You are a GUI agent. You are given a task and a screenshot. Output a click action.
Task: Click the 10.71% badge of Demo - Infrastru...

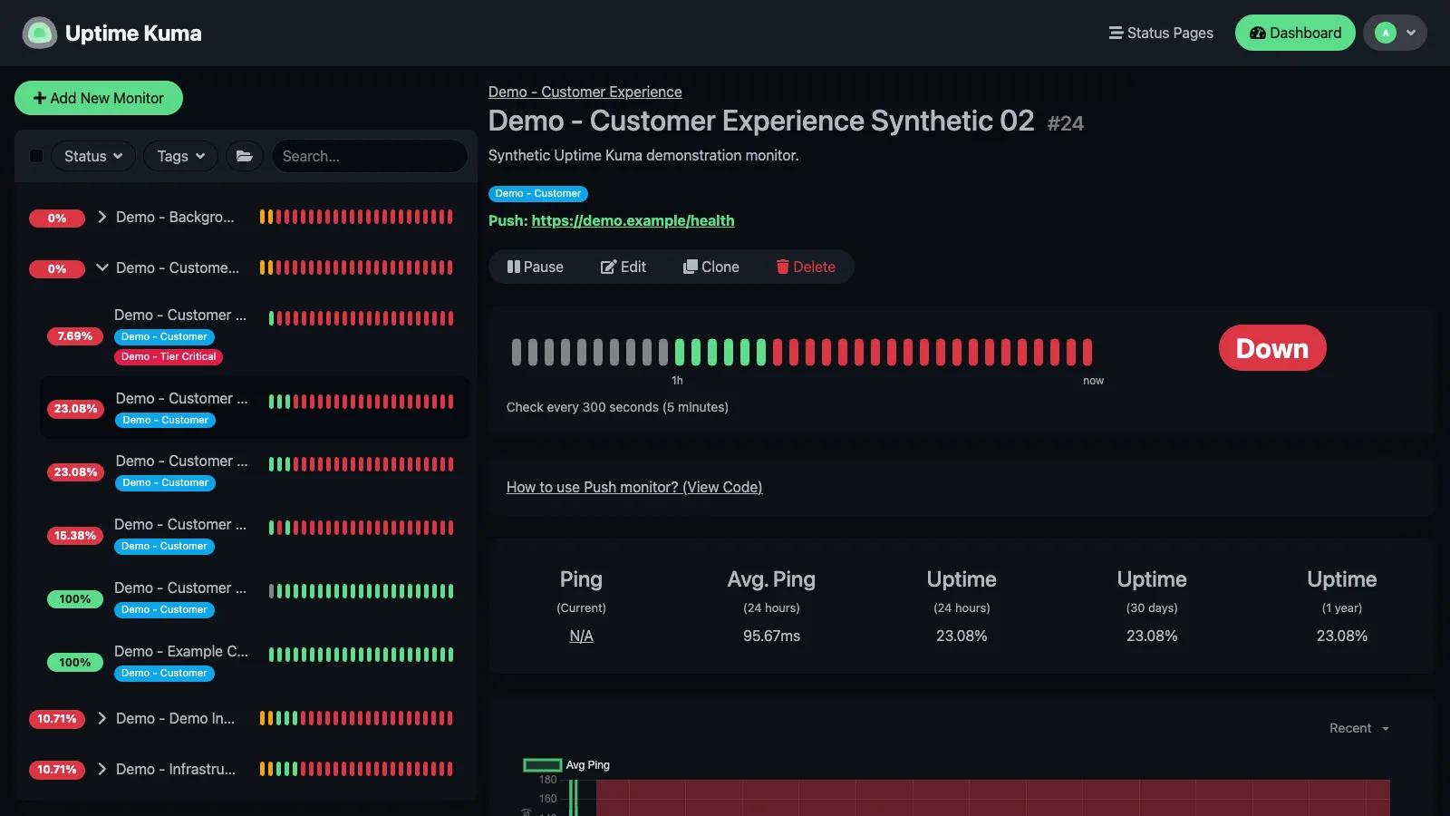(57, 770)
